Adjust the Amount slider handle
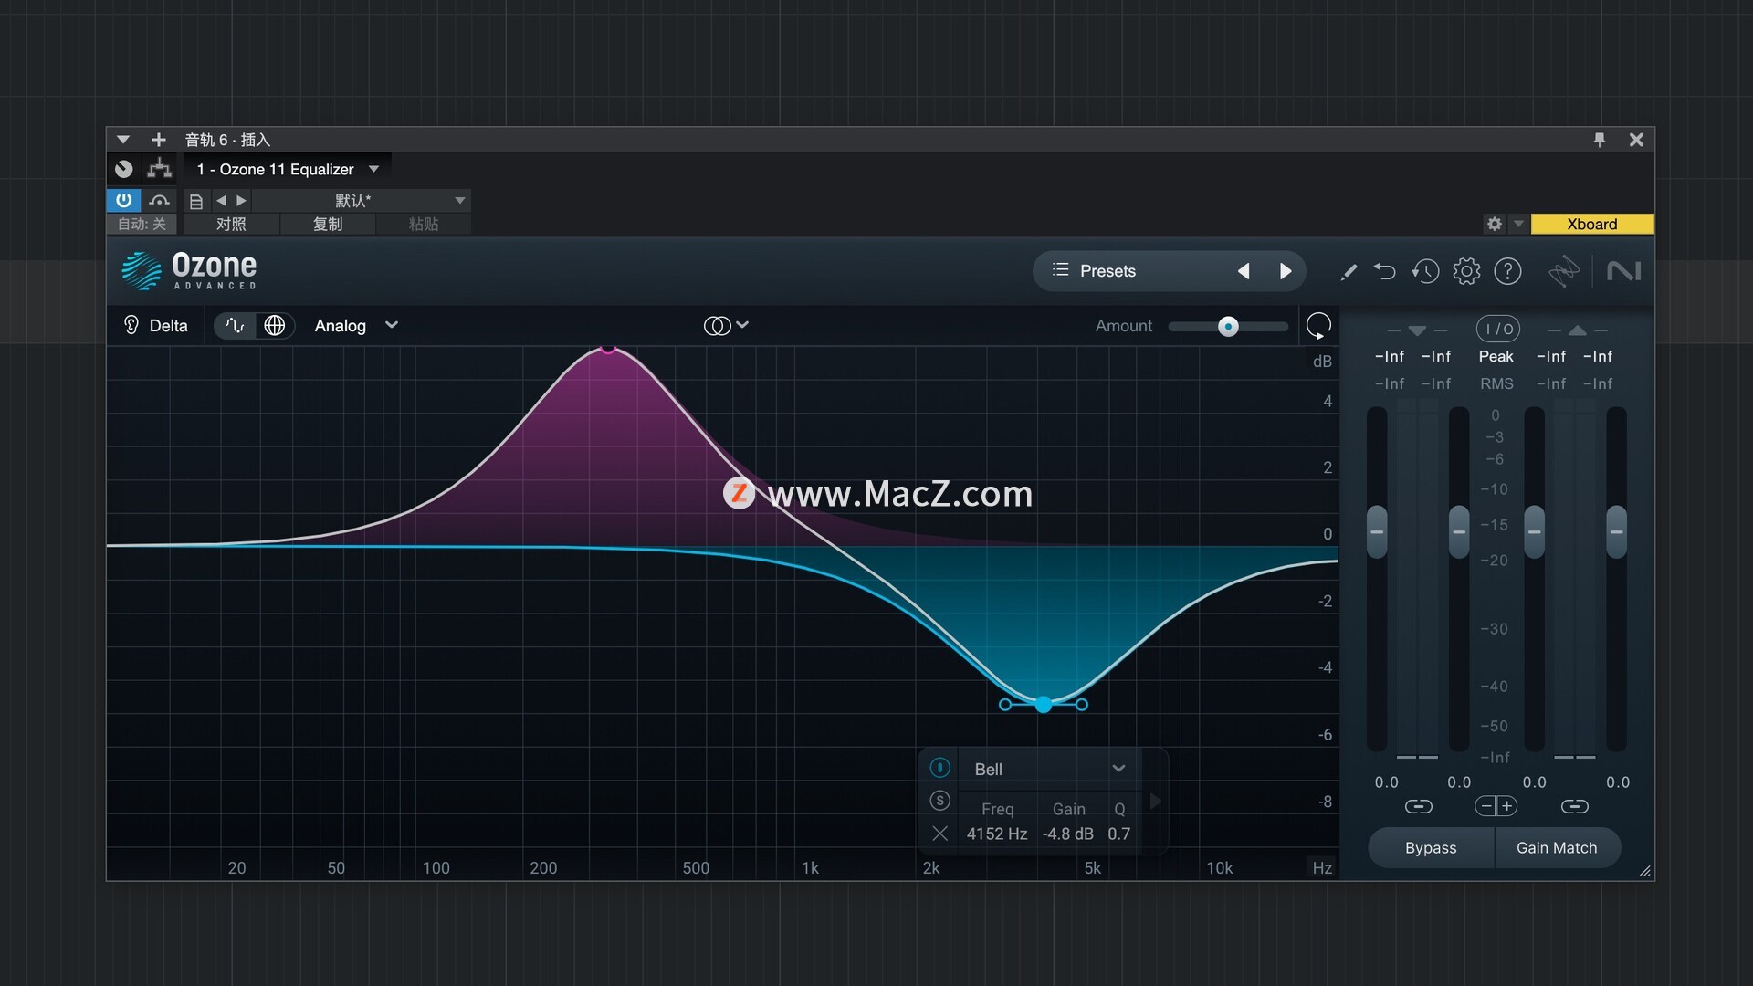 click(x=1228, y=327)
